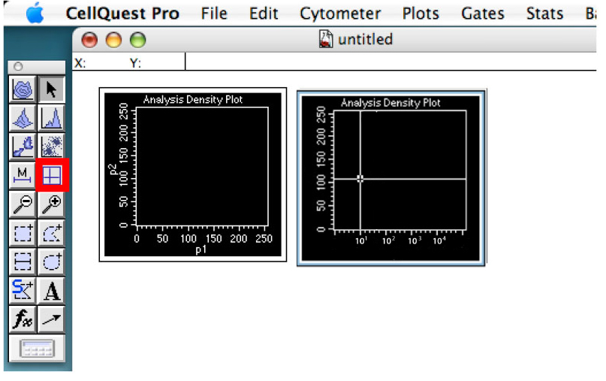
Task: Select the elliptical region tool
Action: click(x=51, y=262)
